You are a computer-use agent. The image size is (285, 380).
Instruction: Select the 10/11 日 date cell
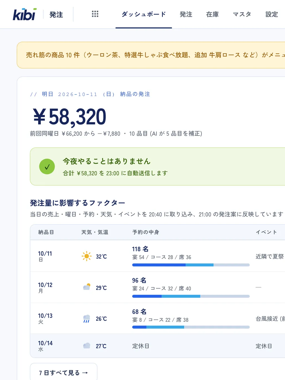tap(45, 256)
